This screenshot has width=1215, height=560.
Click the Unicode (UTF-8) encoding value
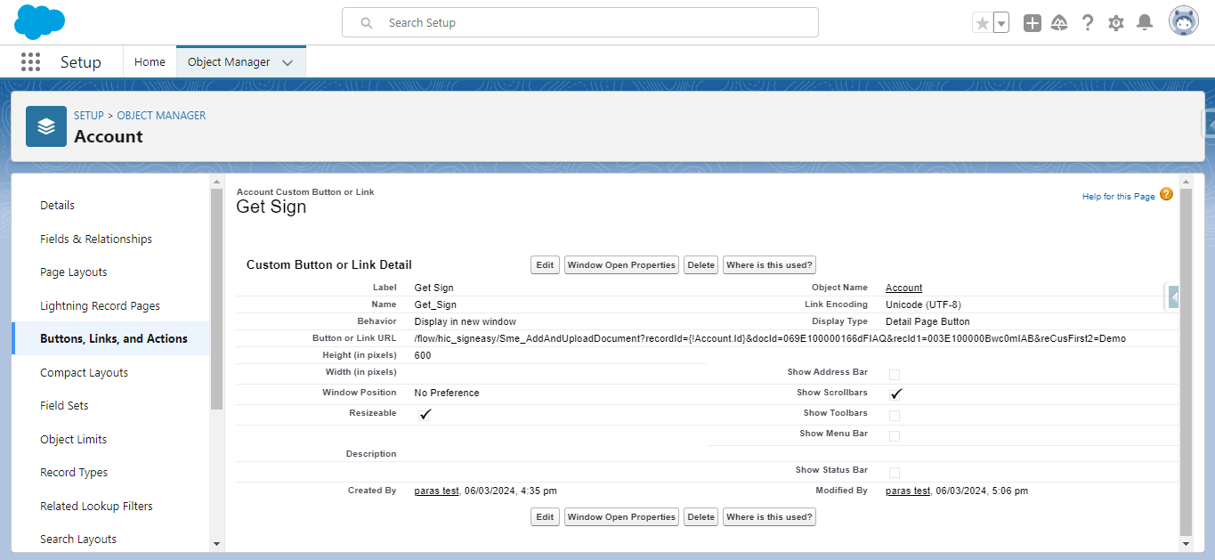click(x=923, y=304)
